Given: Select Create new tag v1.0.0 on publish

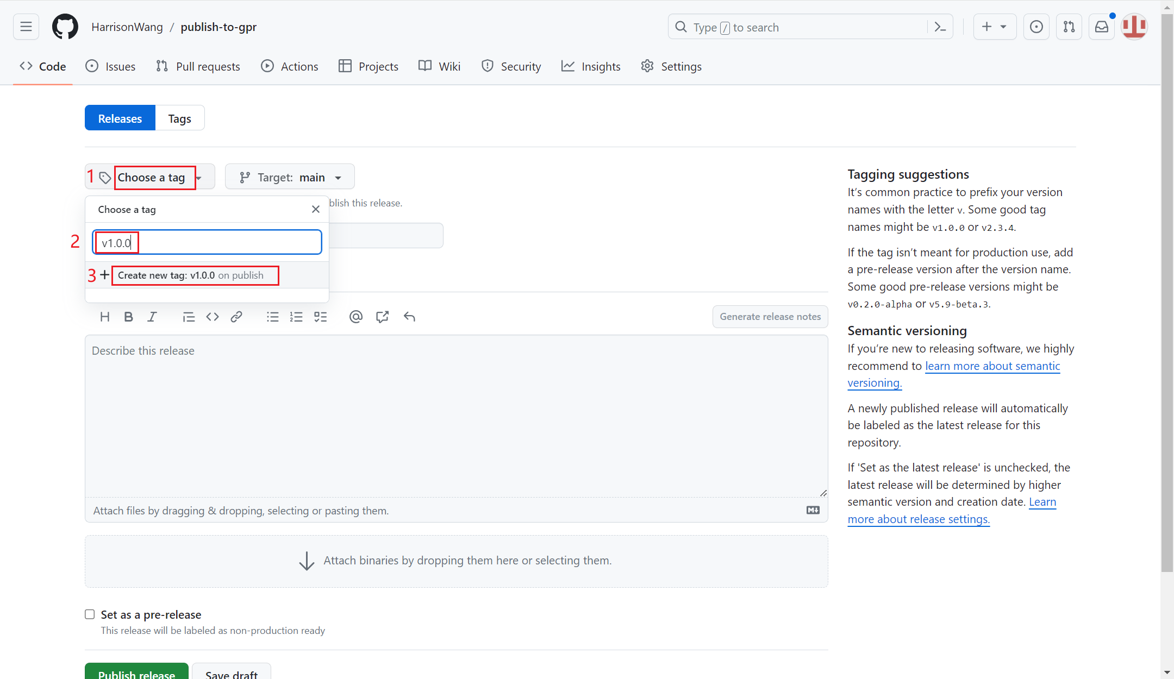Looking at the screenshot, I should click(x=190, y=275).
